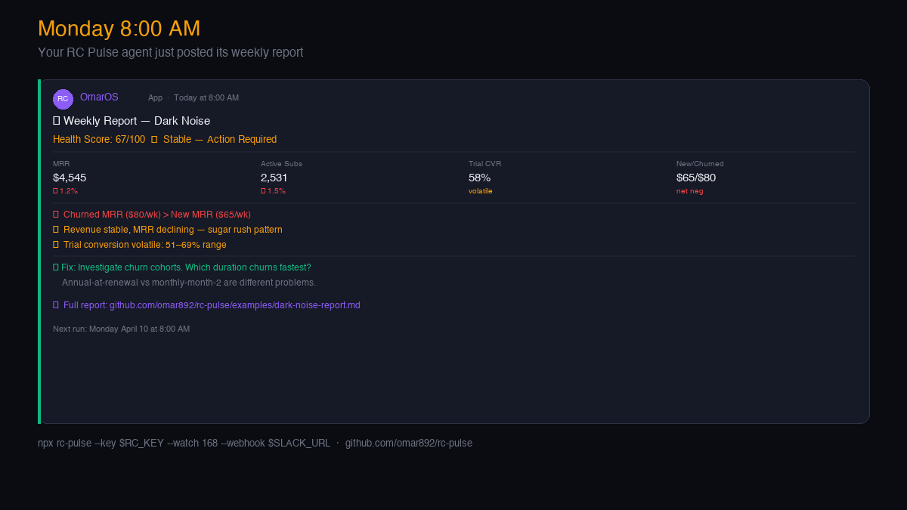Click the RC Pulse agent subtitle
The image size is (907, 510).
coord(171,52)
